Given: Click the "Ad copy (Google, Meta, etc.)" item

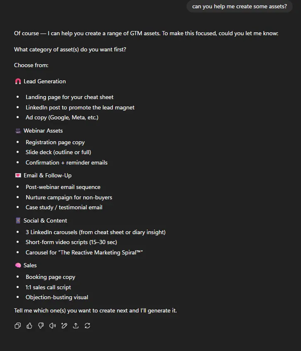Looking at the screenshot, I should [x=62, y=117].
